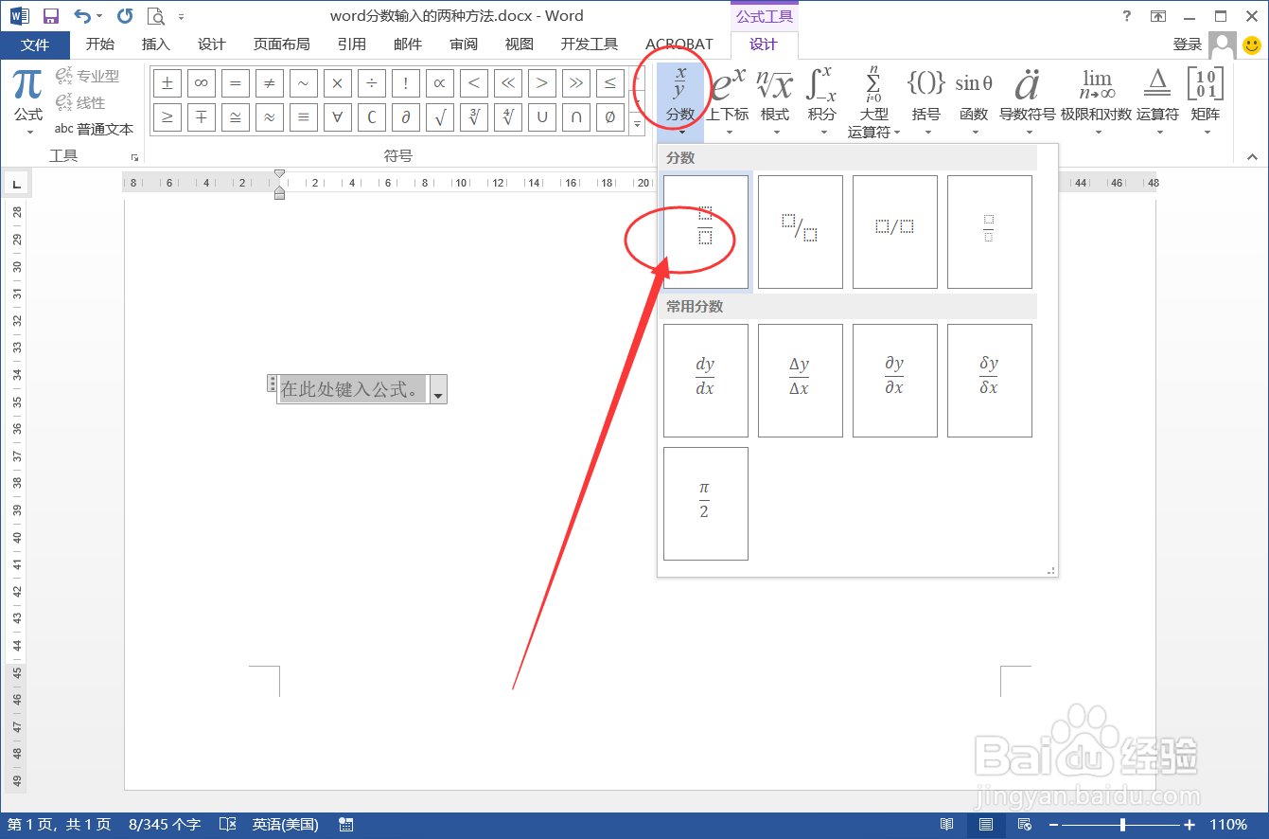Insert the division ÷ symbol
The width and height of the screenshot is (1269, 839).
click(x=372, y=83)
